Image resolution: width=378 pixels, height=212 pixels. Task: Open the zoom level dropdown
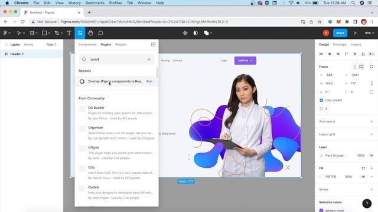(x=369, y=33)
